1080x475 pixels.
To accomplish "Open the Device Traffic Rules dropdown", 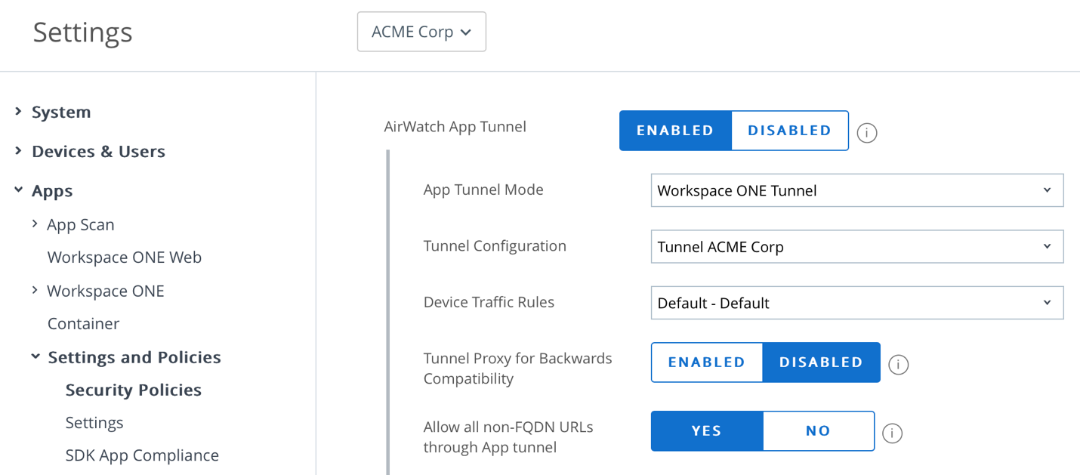I will [x=856, y=303].
